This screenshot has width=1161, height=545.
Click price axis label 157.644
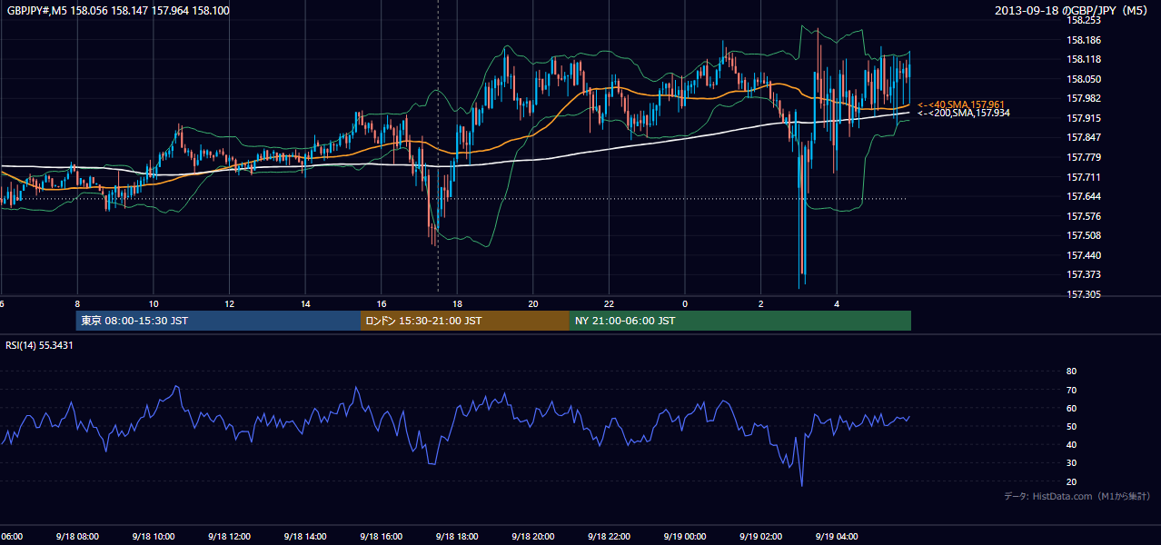tap(1084, 196)
